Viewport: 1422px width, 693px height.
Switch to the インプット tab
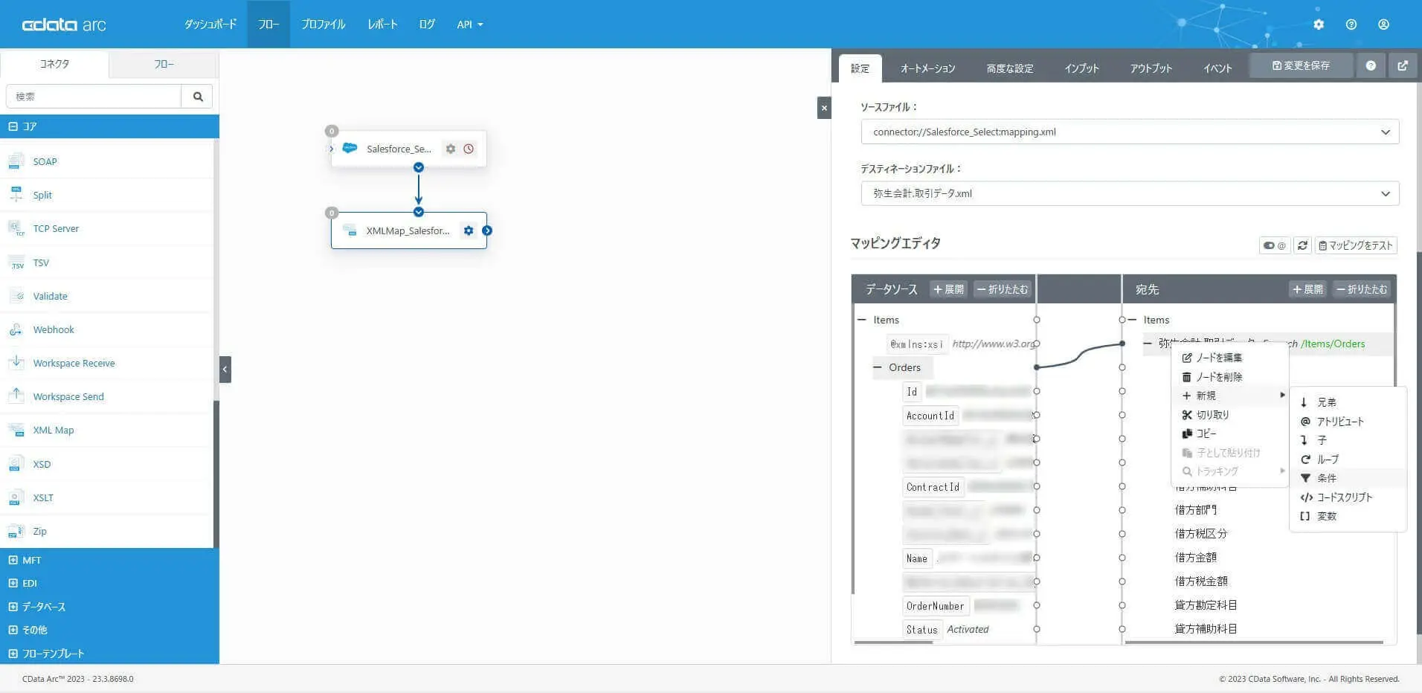pyautogui.click(x=1081, y=68)
